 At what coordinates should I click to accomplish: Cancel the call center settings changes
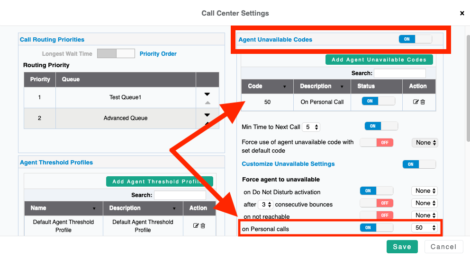pos(443,247)
